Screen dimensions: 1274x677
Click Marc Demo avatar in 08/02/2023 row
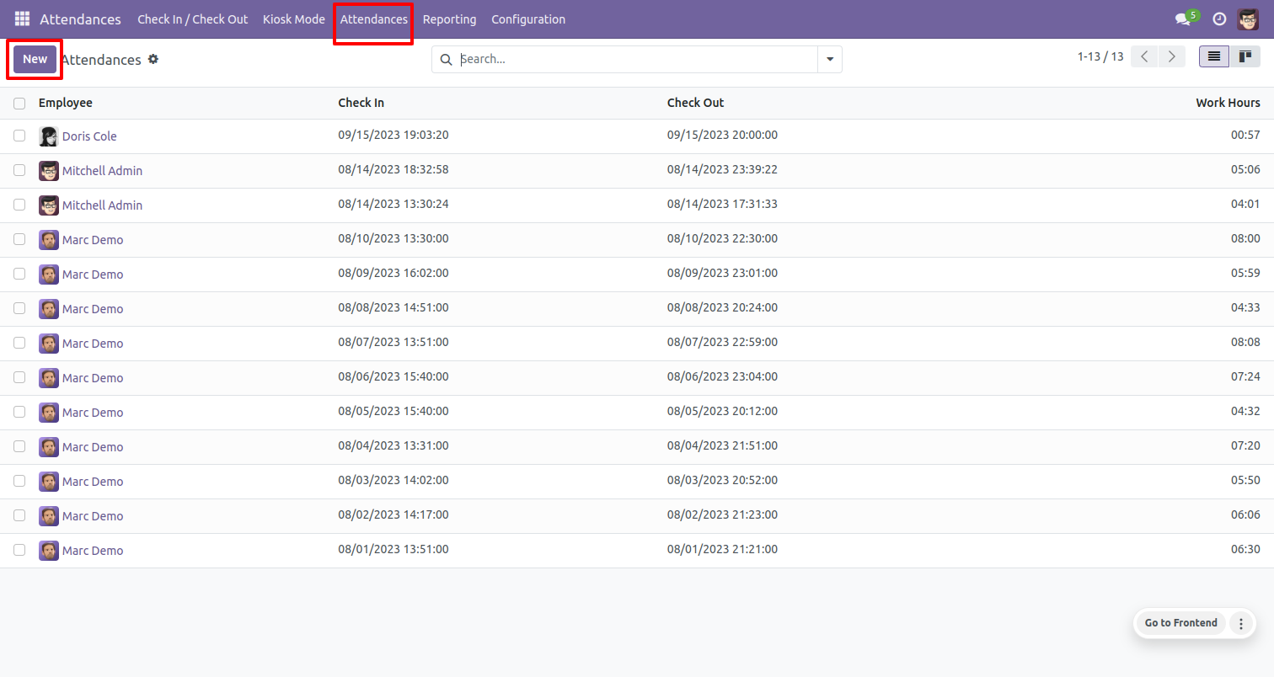(x=49, y=516)
